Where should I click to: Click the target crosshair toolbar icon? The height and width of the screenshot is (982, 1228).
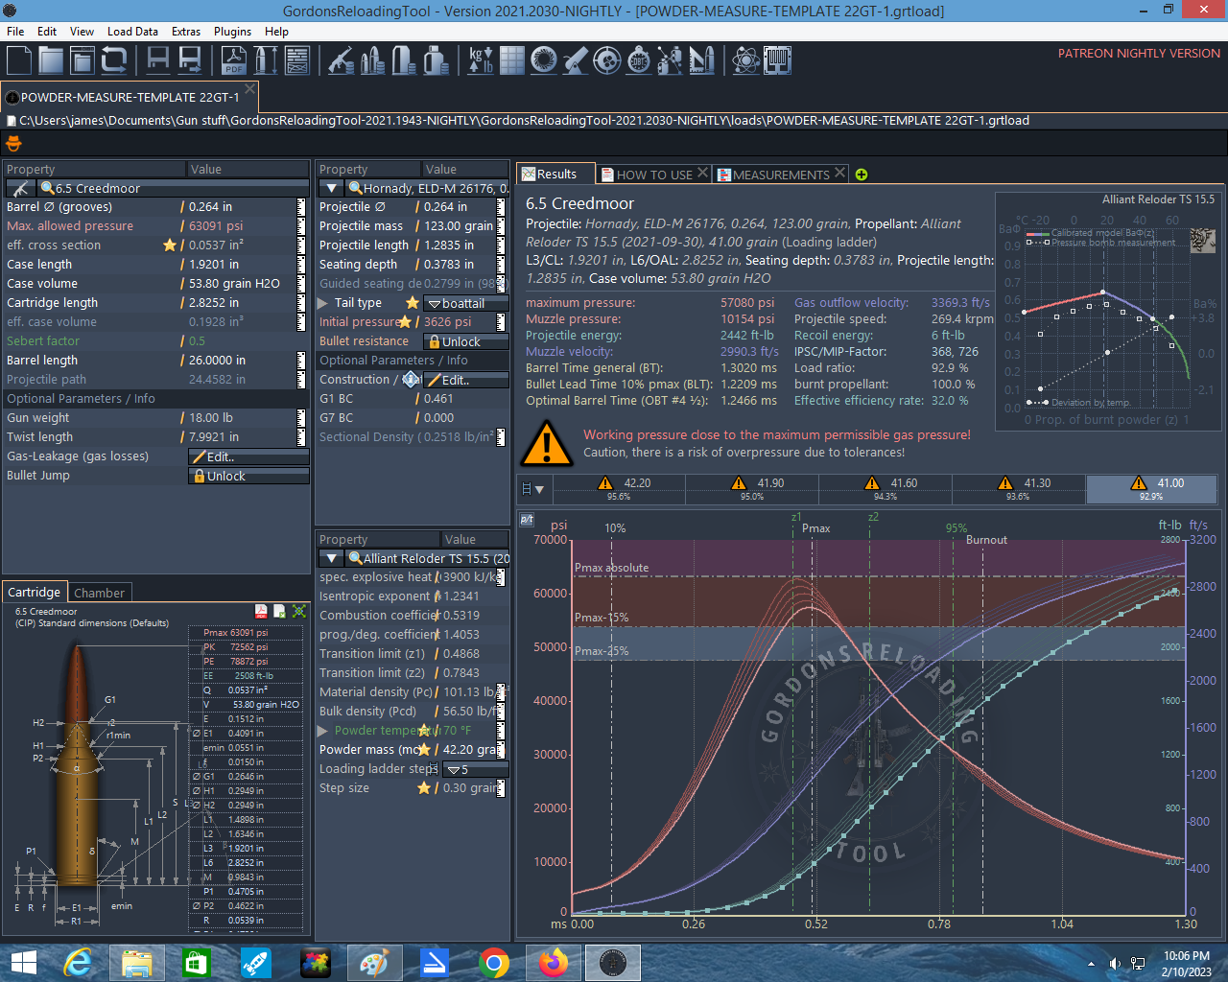tap(607, 61)
